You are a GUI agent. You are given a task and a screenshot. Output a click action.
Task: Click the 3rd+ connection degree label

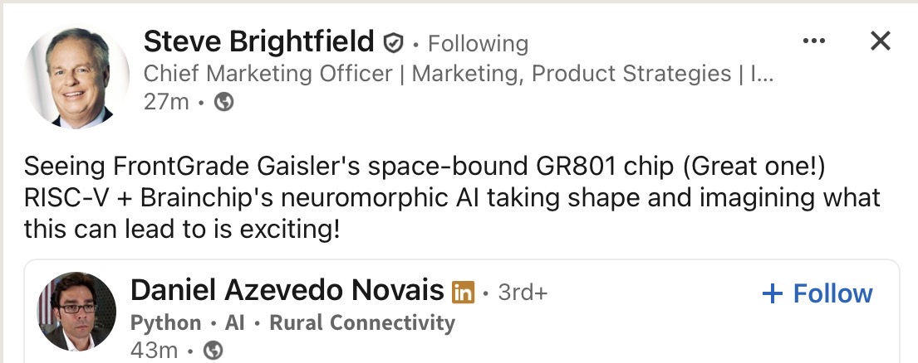click(522, 292)
